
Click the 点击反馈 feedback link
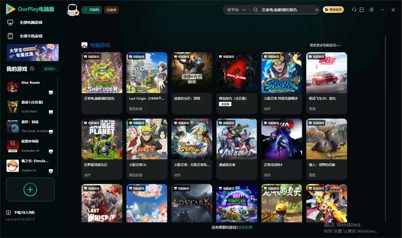click(x=245, y=228)
